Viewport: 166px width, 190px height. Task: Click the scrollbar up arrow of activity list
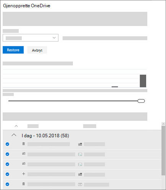click(163, 124)
